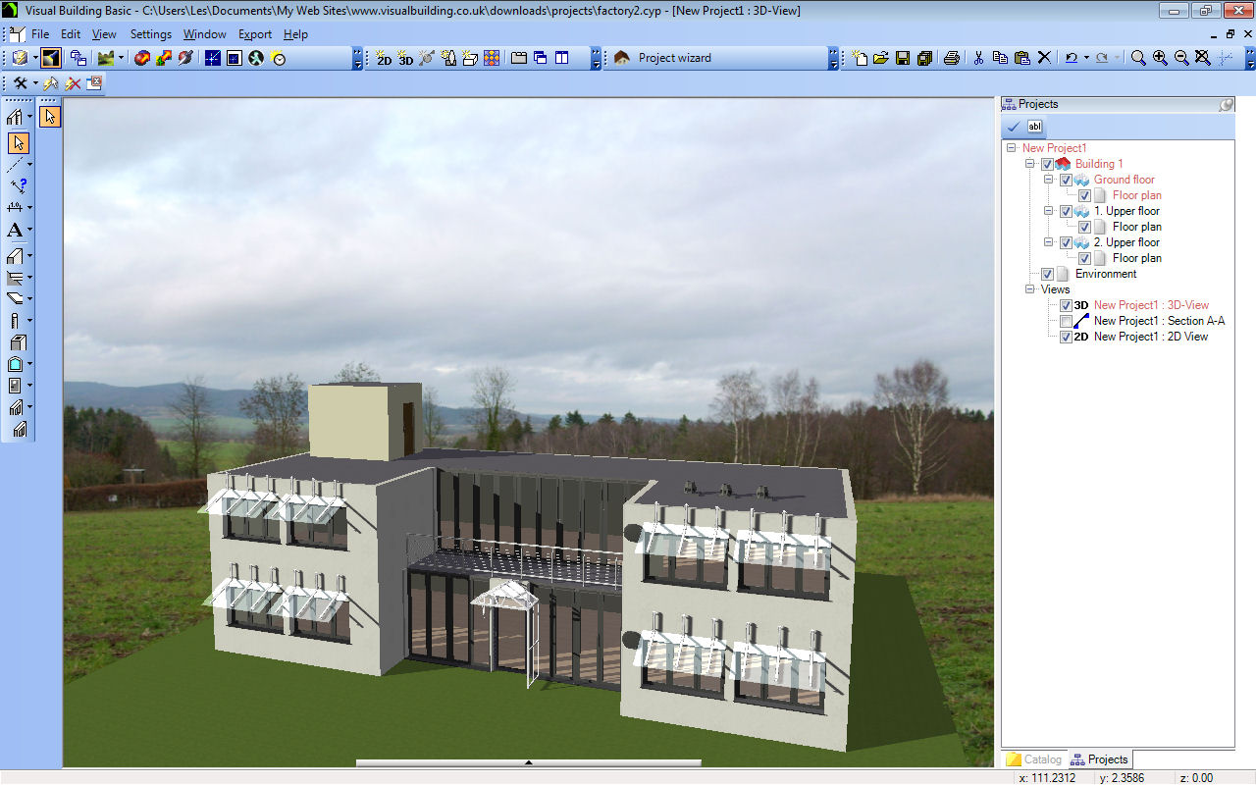Delete using the X icon in the toolbar
This screenshot has width=1256, height=785.
pos(1044,59)
